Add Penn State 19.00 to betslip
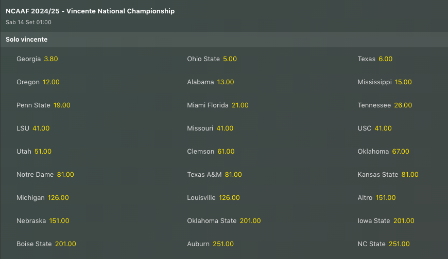The image size is (448, 259). [x=62, y=105]
